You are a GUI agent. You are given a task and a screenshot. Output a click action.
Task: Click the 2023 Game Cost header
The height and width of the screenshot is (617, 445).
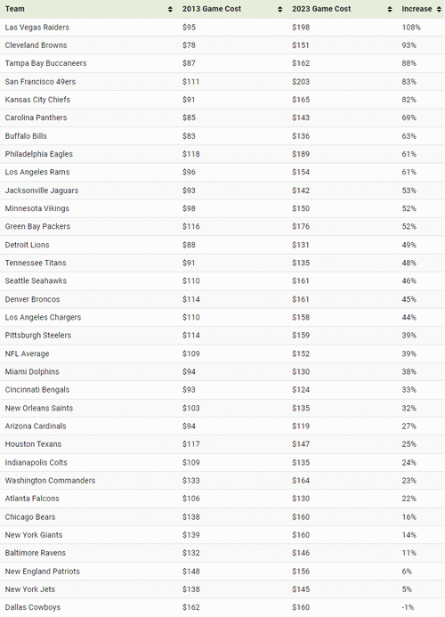click(x=321, y=9)
